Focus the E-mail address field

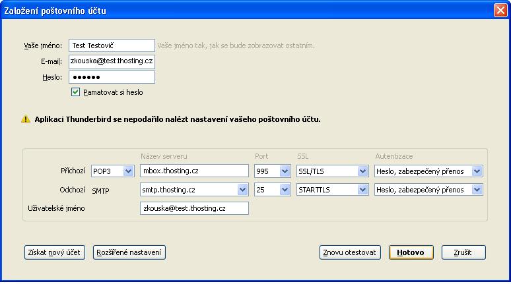[111, 61]
